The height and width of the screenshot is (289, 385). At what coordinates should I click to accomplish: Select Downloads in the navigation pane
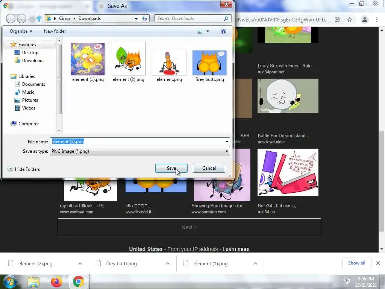(x=33, y=61)
